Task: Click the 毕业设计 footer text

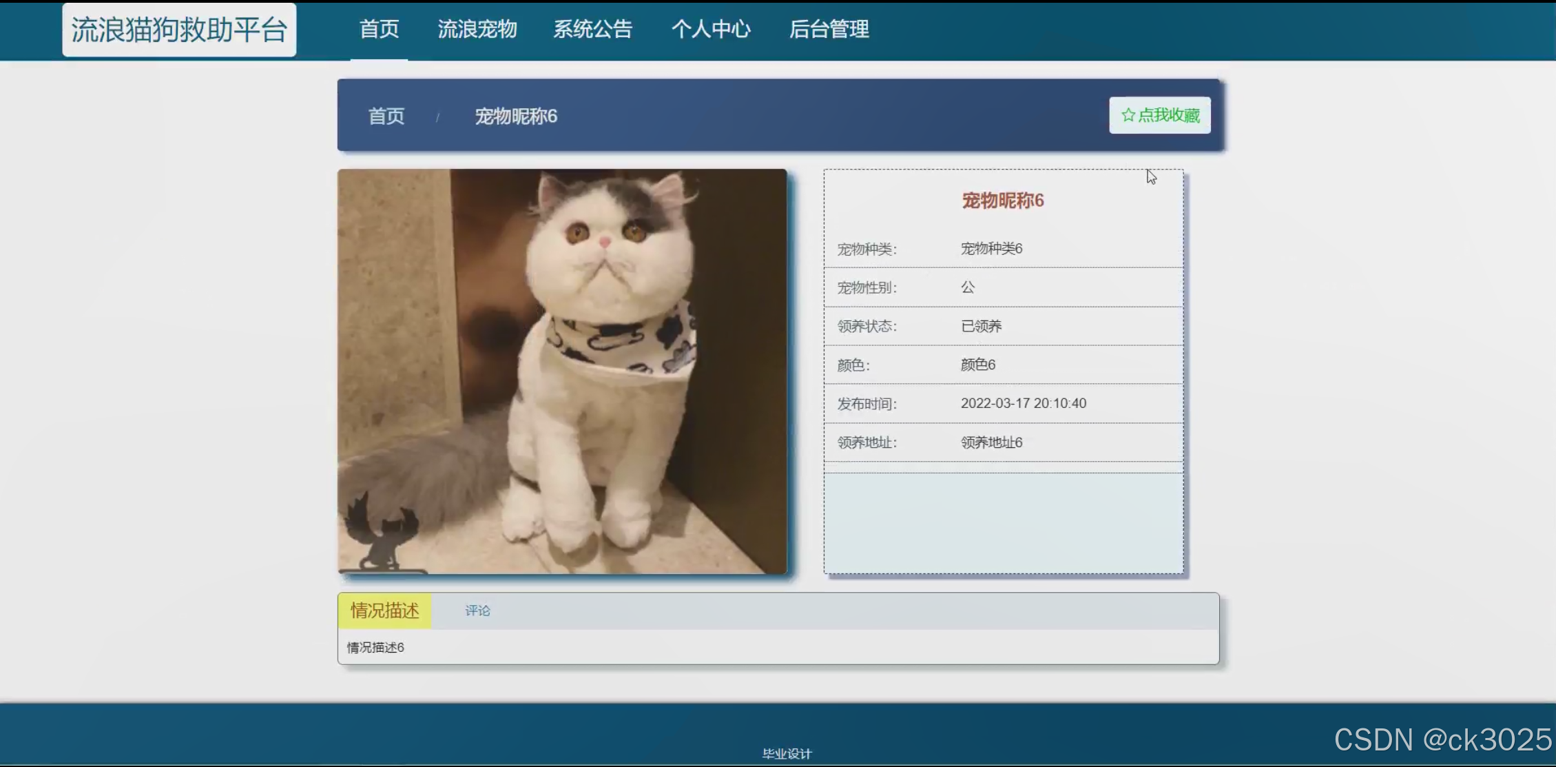Action: pos(787,753)
